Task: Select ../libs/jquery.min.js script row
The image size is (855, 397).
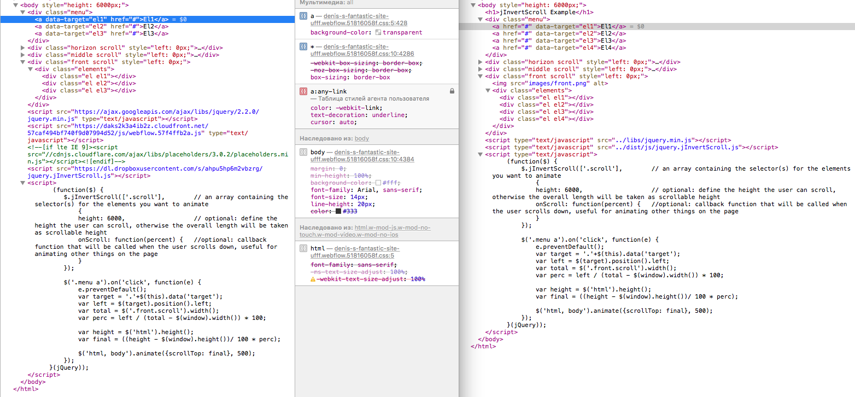Action: tap(608, 140)
